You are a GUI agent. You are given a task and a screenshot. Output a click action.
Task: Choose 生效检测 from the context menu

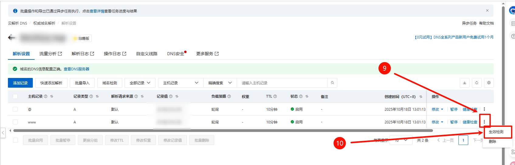click(x=496, y=132)
